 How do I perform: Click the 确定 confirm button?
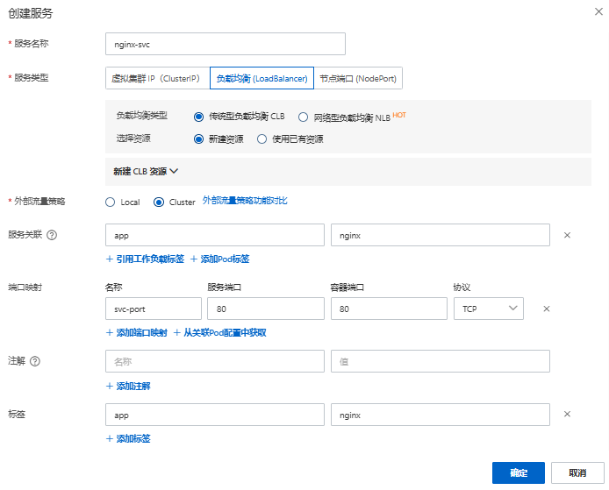click(519, 473)
